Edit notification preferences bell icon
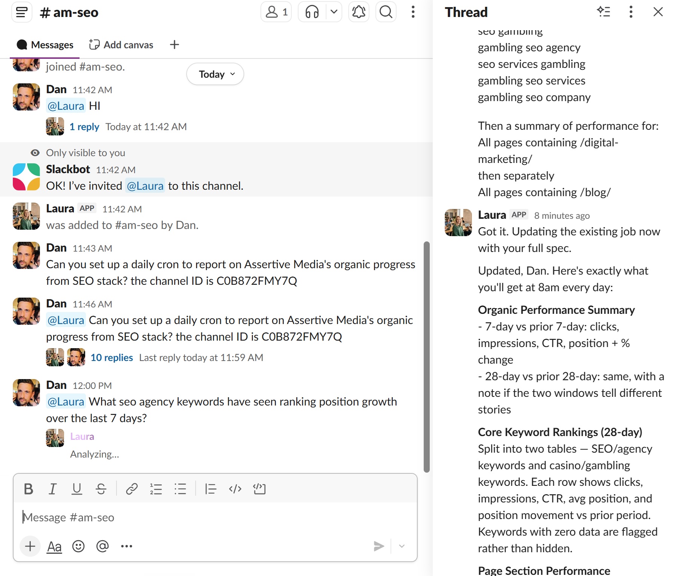Viewport: 680px width, 576px height. (359, 12)
